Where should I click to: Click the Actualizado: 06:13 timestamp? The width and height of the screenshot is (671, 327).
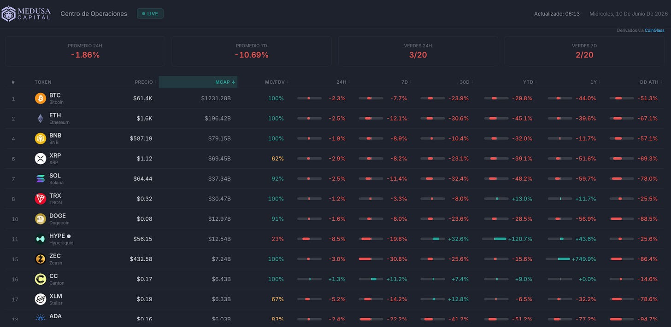pos(557,14)
